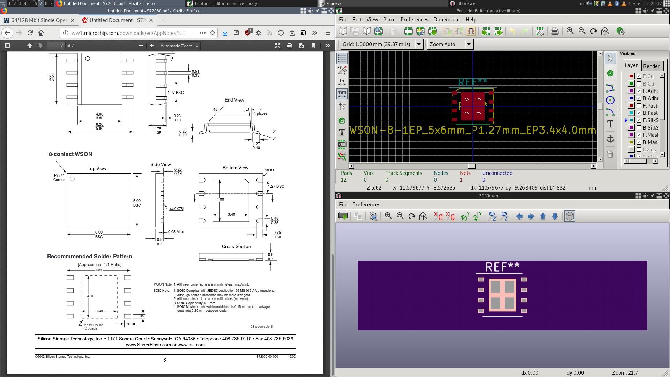Uncheck the F.Cu layer checkbox
This screenshot has width=670, height=377.
(639, 76)
